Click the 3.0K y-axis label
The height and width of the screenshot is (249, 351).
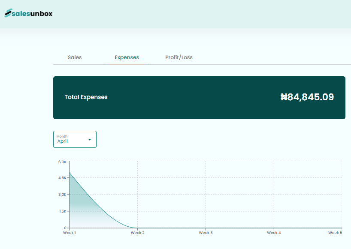point(62,195)
